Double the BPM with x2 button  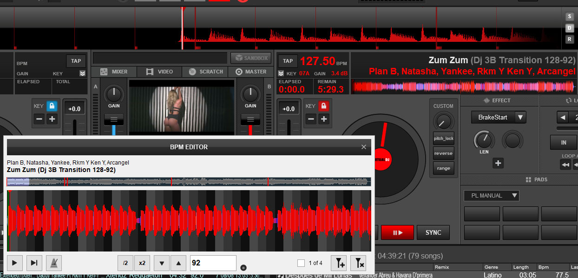point(142,263)
